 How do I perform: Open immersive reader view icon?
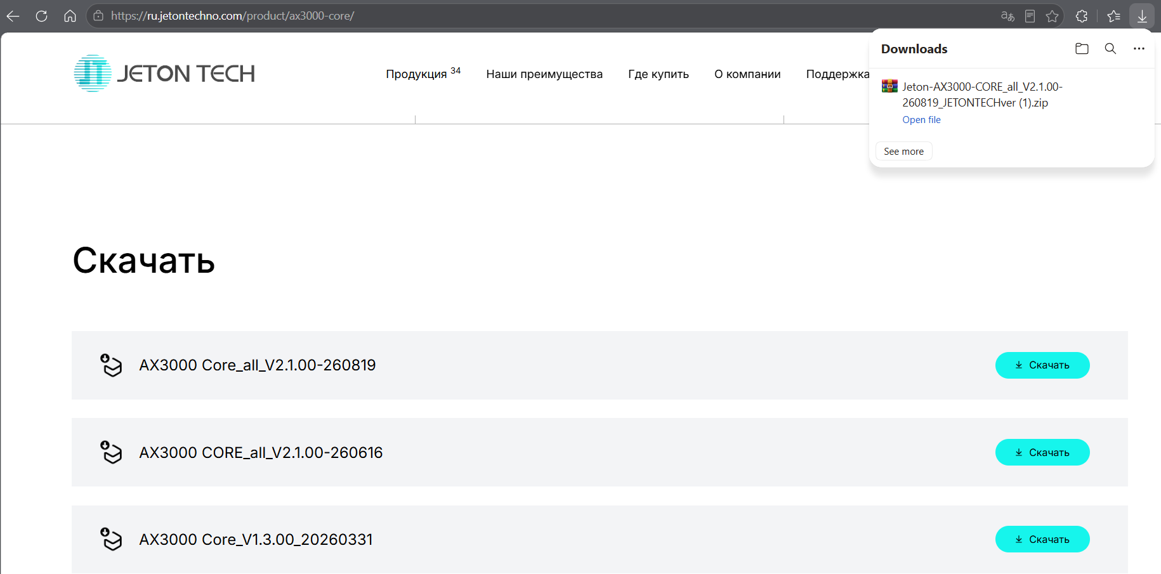1030,16
